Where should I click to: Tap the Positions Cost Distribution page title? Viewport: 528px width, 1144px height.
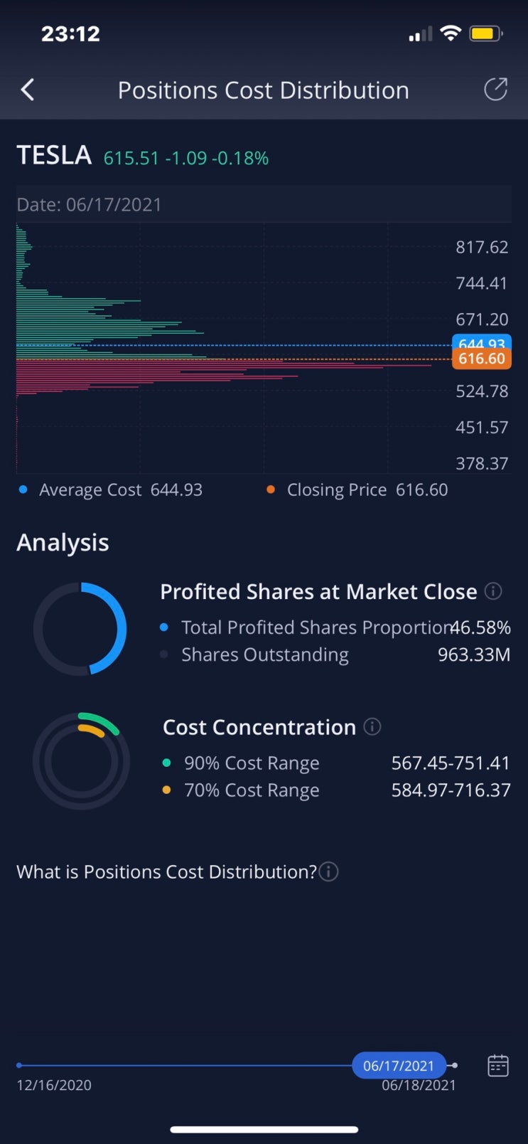[264, 90]
